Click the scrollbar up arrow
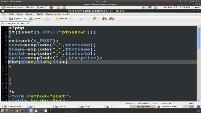Image resolution: width=201 pixels, height=113 pixels. tap(199, 27)
